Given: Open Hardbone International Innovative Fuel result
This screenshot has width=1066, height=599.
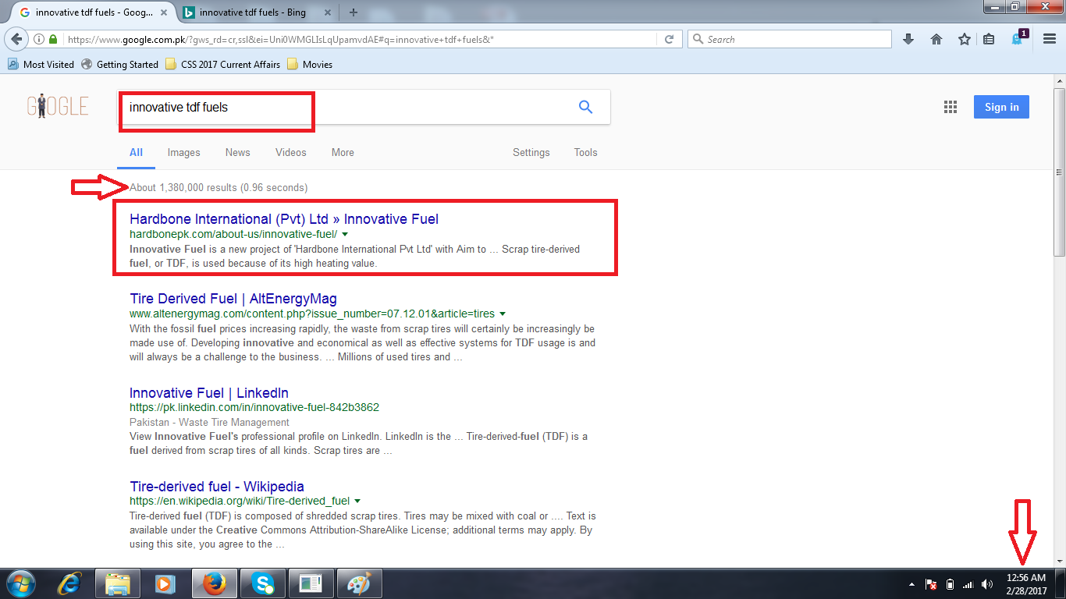Looking at the screenshot, I should pos(284,219).
